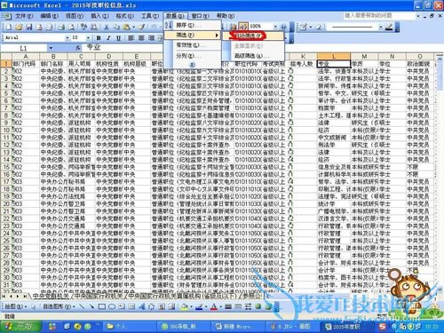This screenshot has width=444, height=333.
Task: Insert a Text Box from drawing toolbar
Action: (x=122, y=306)
